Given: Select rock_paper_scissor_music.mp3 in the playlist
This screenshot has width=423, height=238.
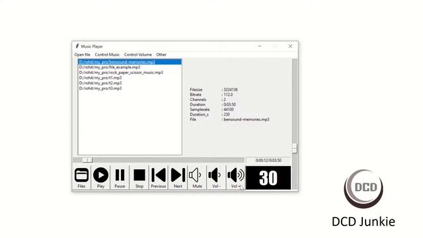Looking at the screenshot, I should 130,72.
